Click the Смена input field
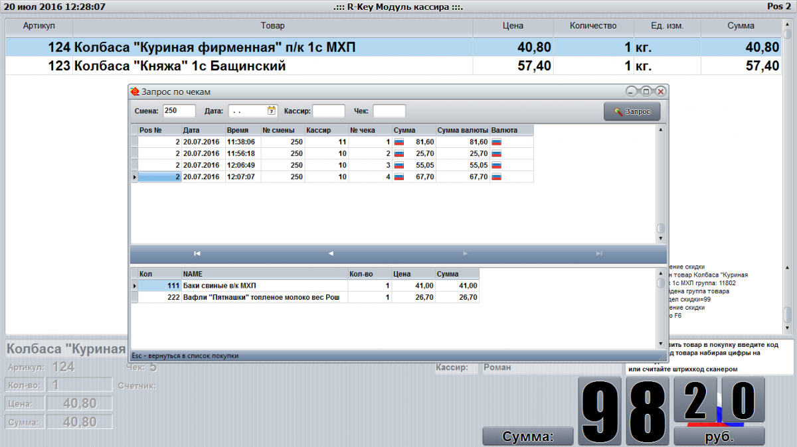Viewport: 797px width, 447px height. [179, 111]
